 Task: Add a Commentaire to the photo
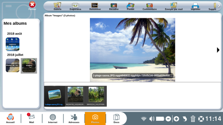pyautogui.click(x=150, y=7)
